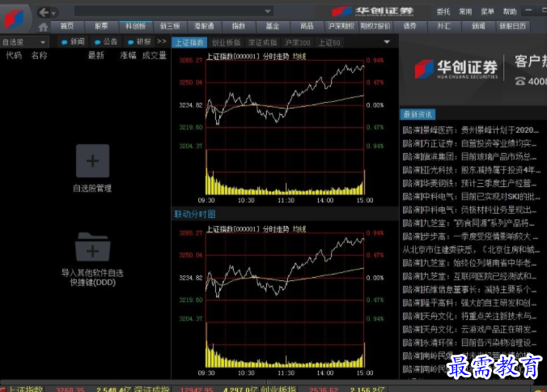The height and width of the screenshot is (392, 547).
Task: Open news item about 亚光科技
Action: tap(470, 170)
